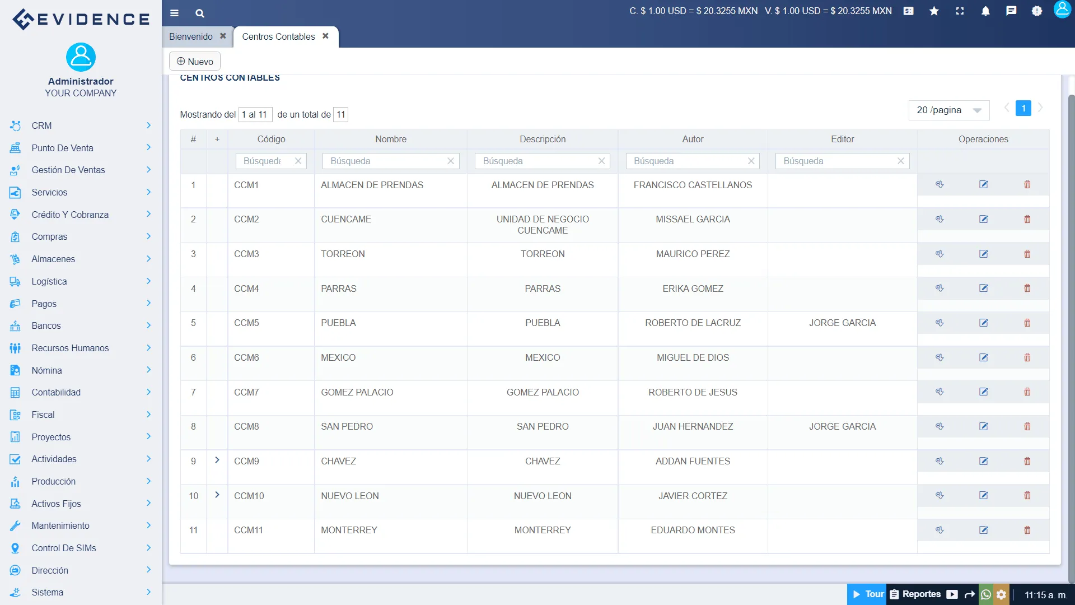Delete the CCM3 TORREON record via trash icon
This screenshot has height=605, width=1075.
1027,254
